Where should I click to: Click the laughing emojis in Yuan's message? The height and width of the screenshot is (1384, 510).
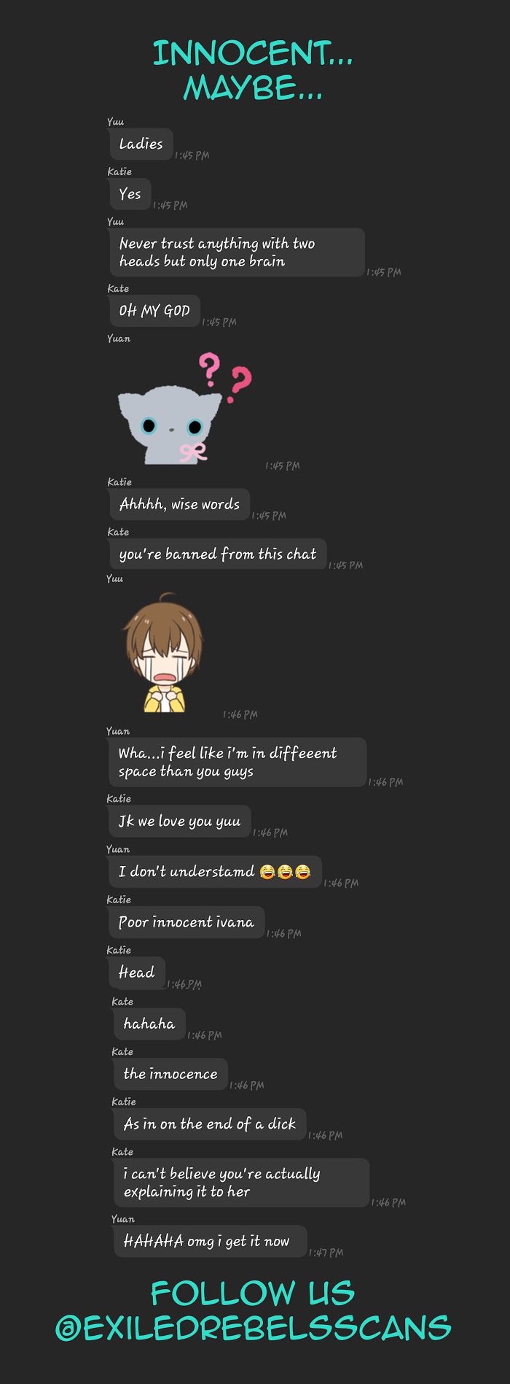click(285, 871)
